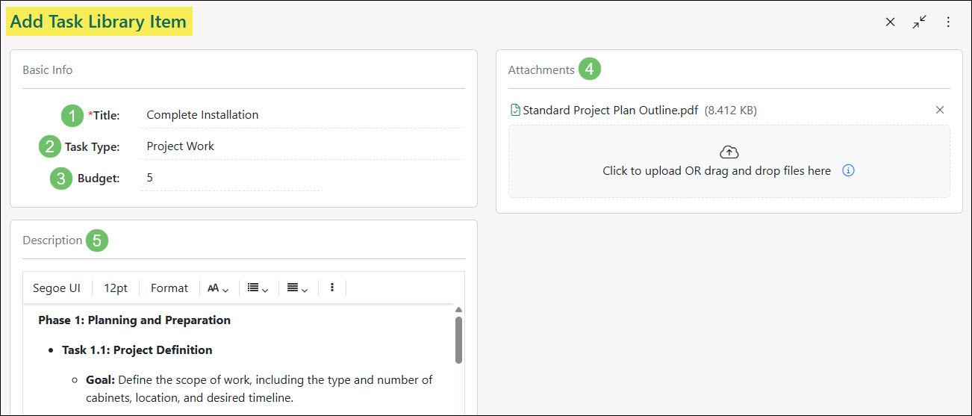Click the Description editor scrollbar up arrow
Screen dimensions: 972x416
(458, 310)
